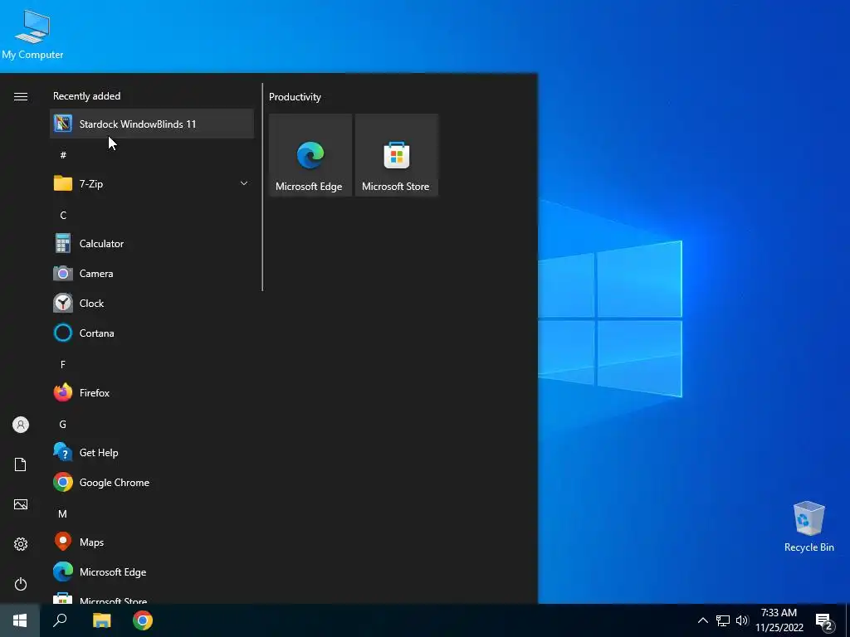This screenshot has width=850, height=637.
Task: Open File Explorer from the taskbar
Action: click(x=101, y=620)
